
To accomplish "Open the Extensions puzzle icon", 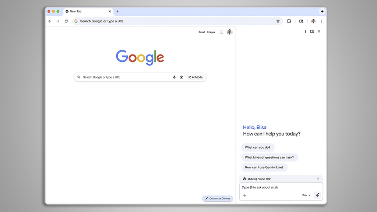I will pyautogui.click(x=289, y=21).
